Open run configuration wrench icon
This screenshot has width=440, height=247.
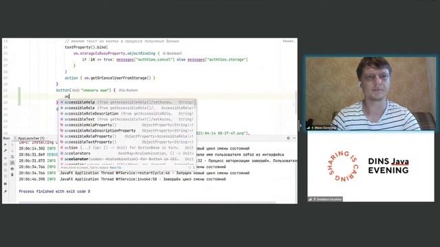tap(5, 151)
